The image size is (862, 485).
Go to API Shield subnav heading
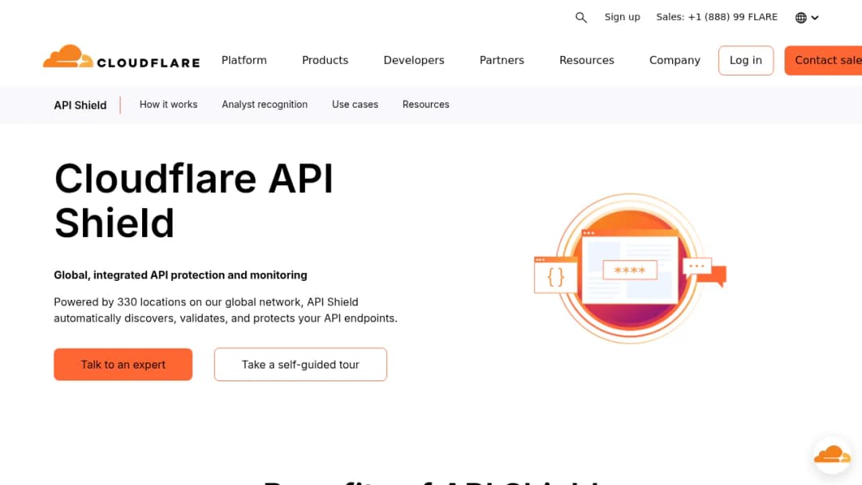click(81, 105)
